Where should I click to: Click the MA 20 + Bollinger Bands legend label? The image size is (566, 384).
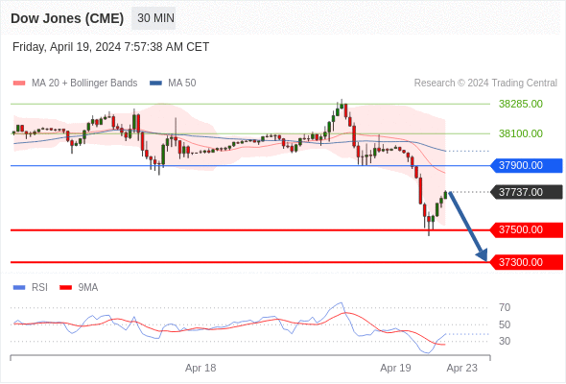point(84,84)
